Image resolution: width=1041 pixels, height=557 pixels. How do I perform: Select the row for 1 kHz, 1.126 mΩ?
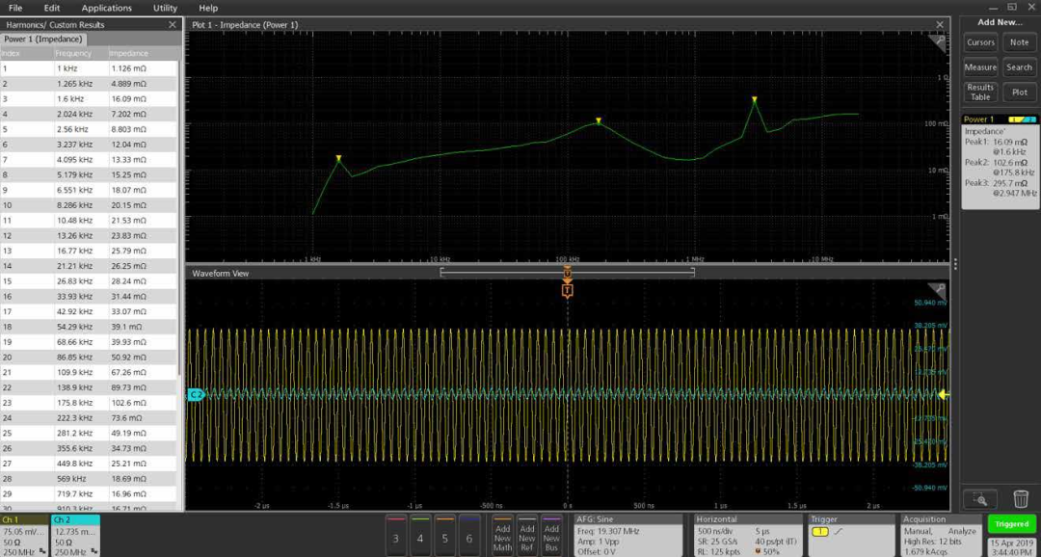pyautogui.click(x=89, y=67)
